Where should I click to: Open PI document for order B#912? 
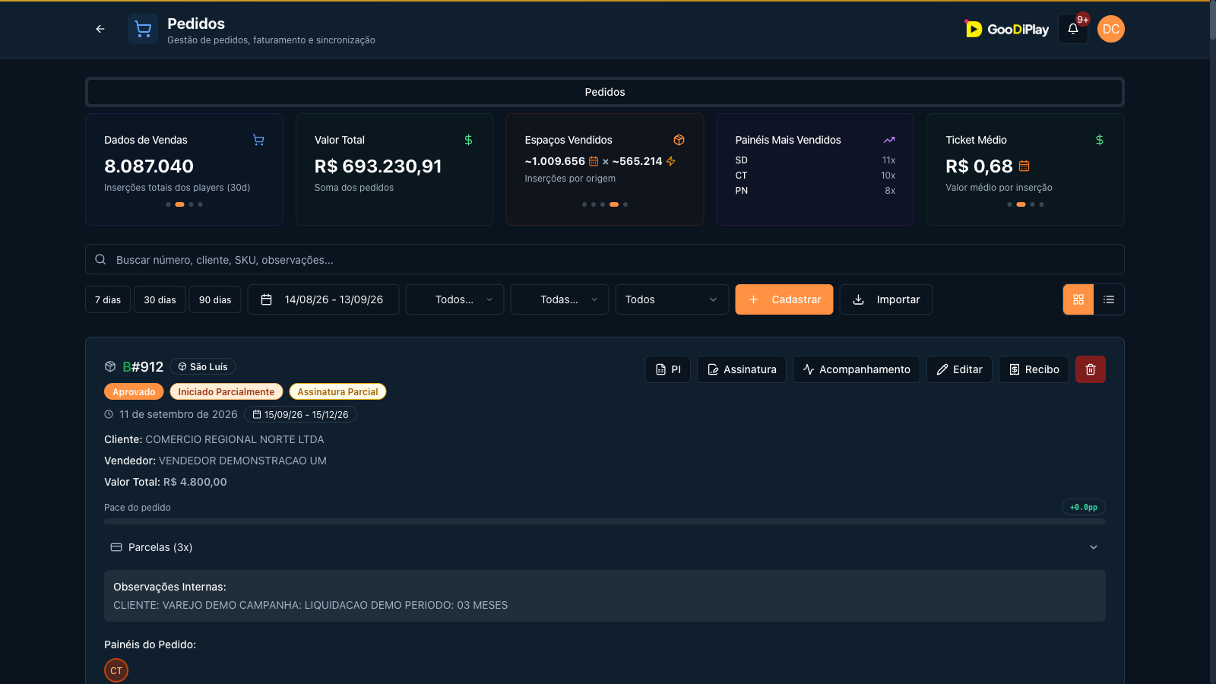668,369
